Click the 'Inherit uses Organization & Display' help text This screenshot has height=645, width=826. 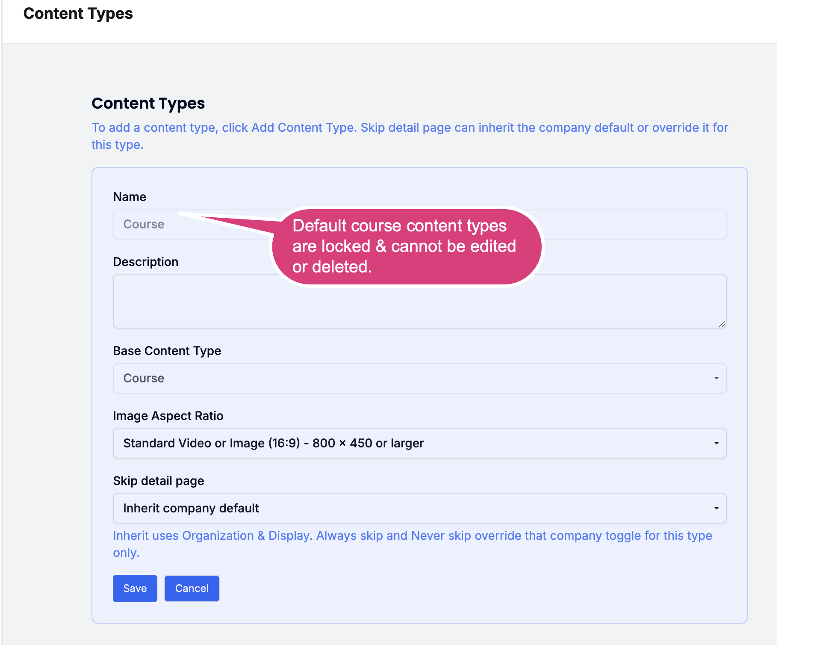(x=412, y=544)
